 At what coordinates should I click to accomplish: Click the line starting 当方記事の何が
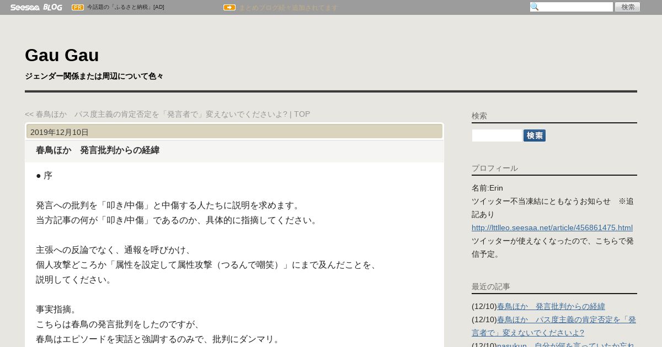pos(178,220)
